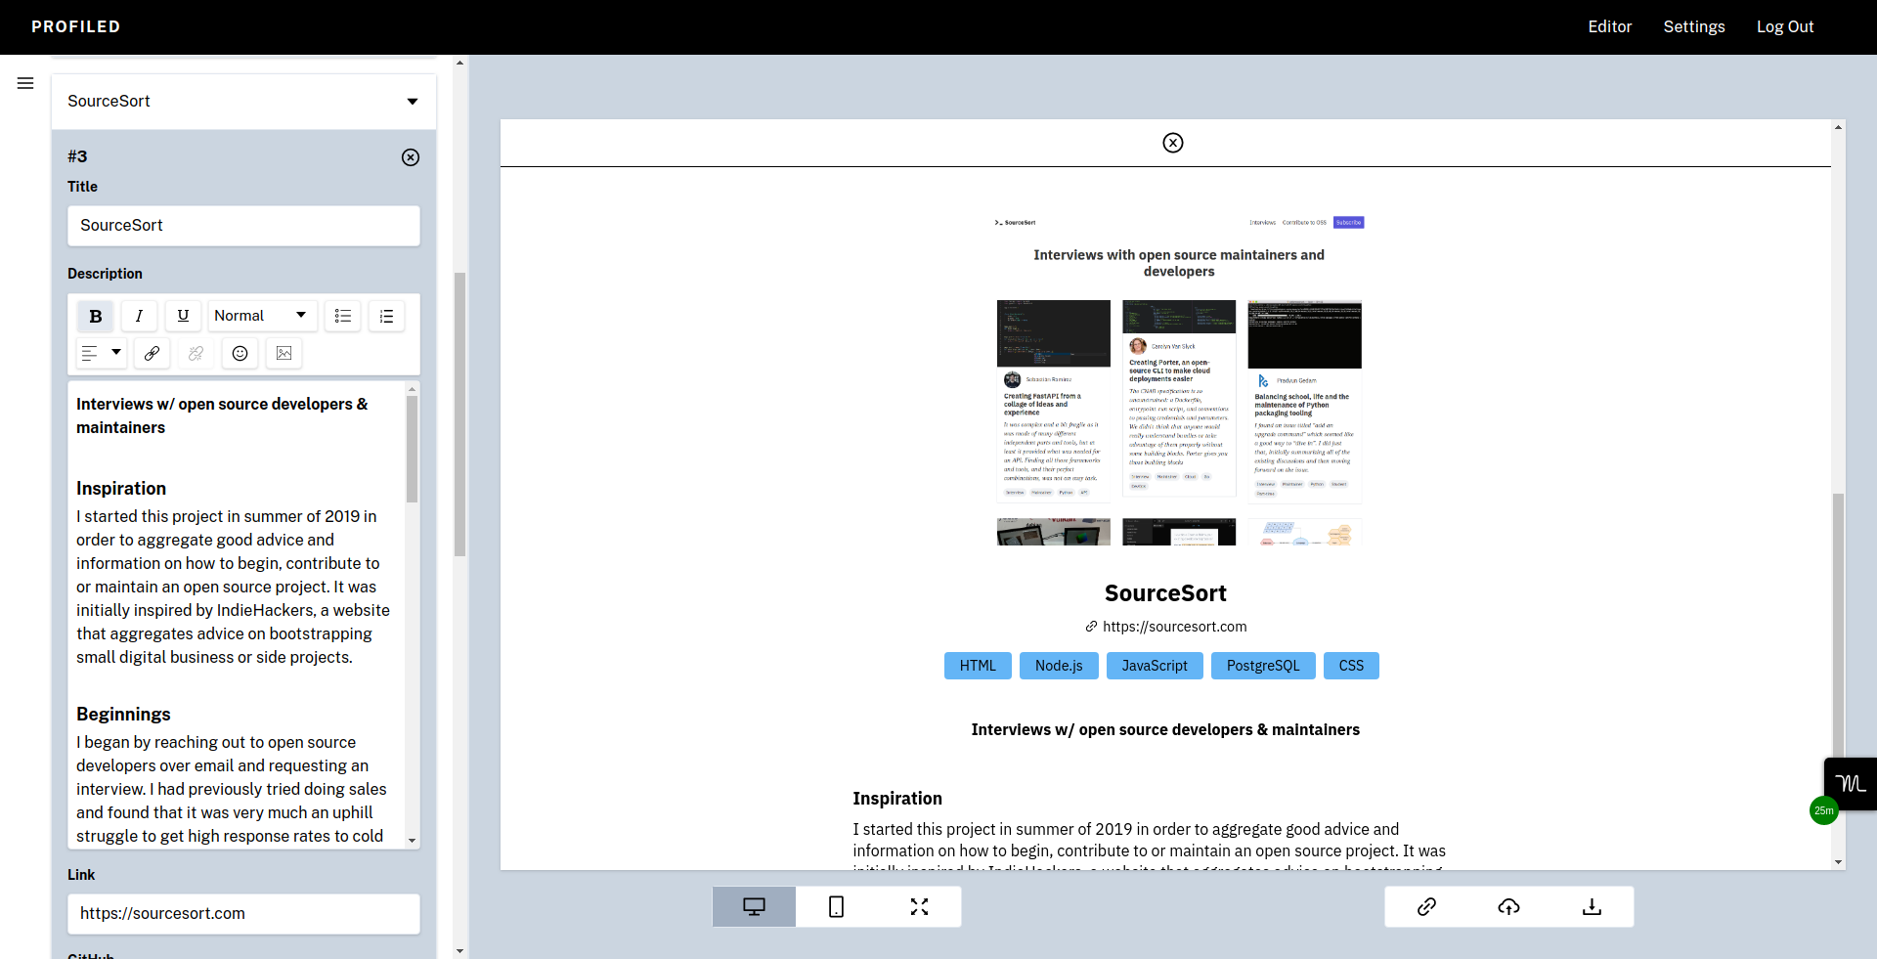Click the description editor down scroll arrow

[413, 841]
